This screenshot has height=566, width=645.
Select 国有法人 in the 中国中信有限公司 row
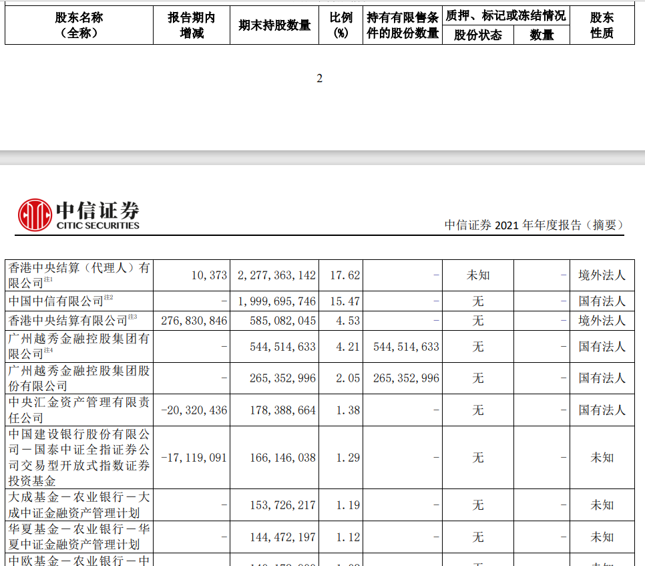pyautogui.click(x=602, y=301)
